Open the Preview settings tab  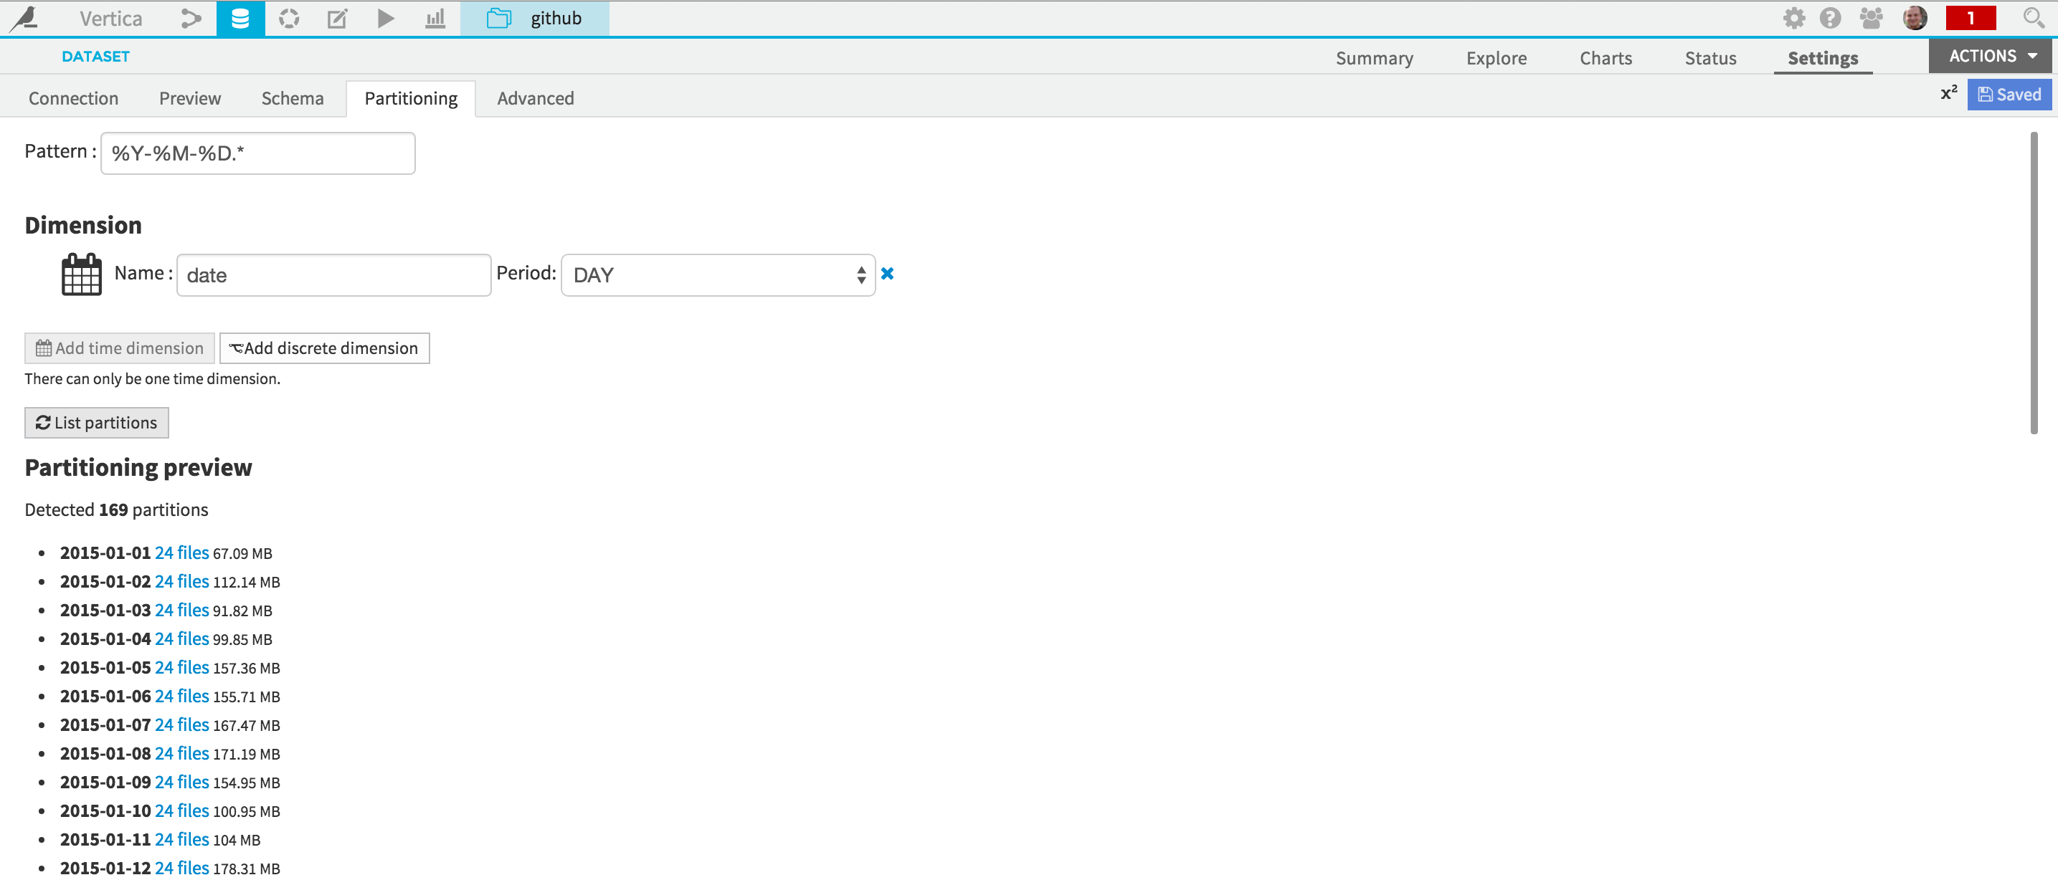[x=189, y=98]
